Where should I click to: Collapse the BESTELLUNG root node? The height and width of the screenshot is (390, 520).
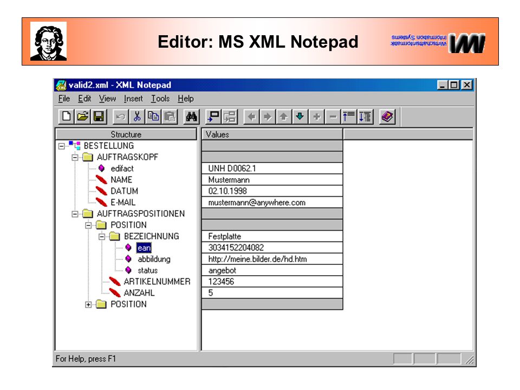tap(61, 146)
